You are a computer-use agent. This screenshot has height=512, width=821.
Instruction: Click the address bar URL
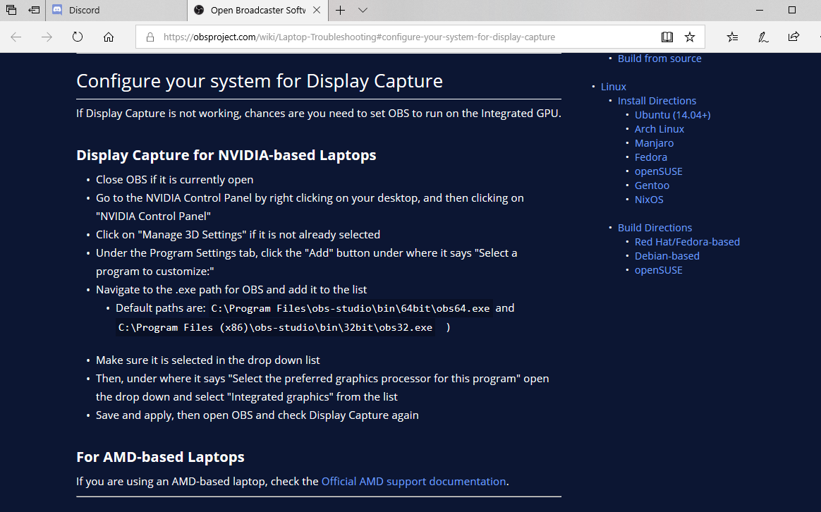(359, 37)
